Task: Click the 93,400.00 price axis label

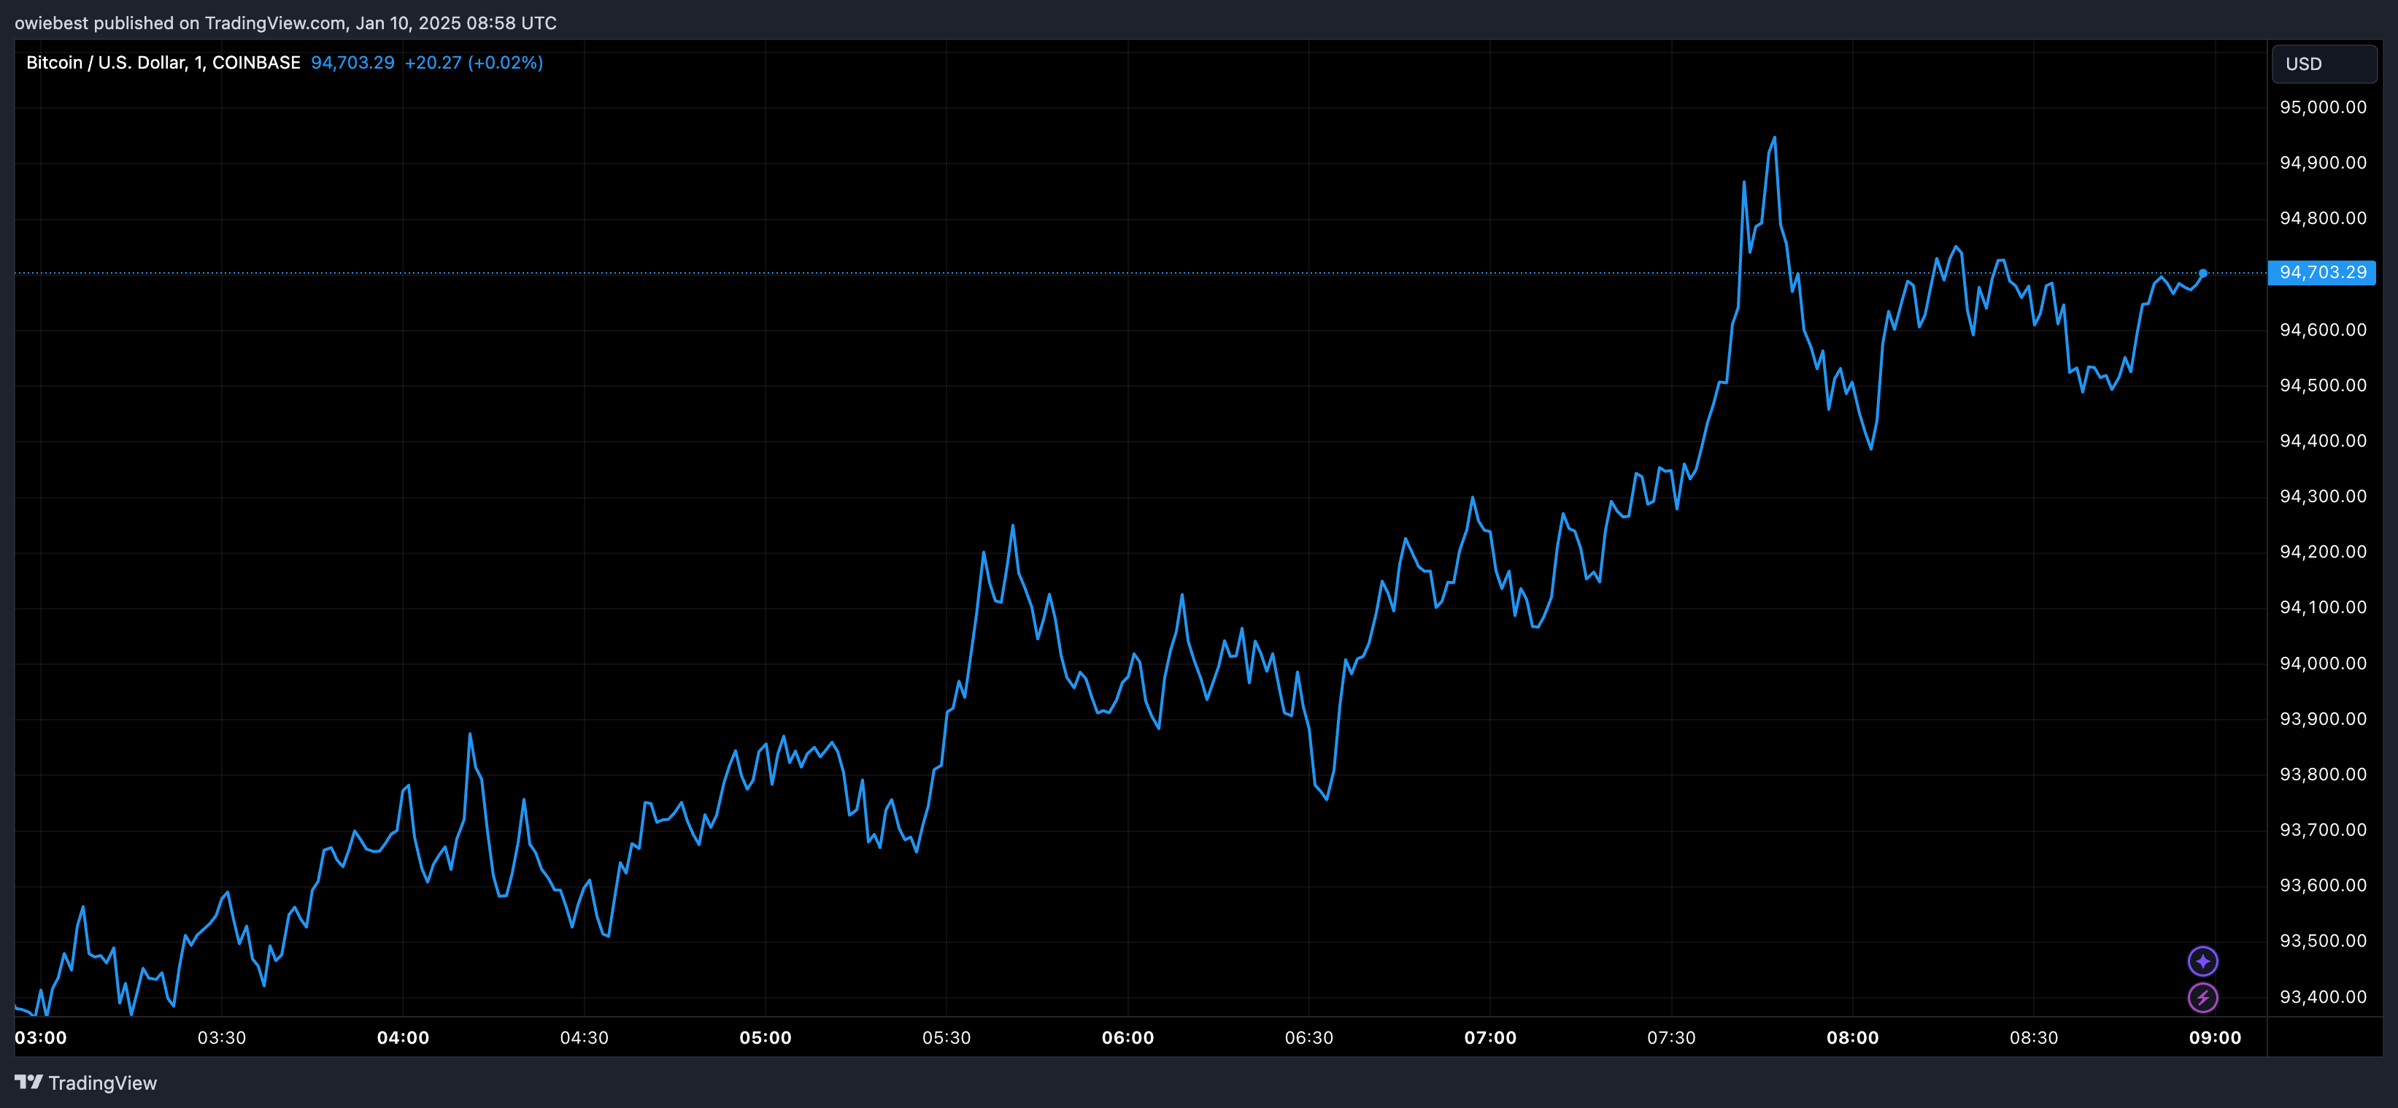Action: coord(2323,996)
